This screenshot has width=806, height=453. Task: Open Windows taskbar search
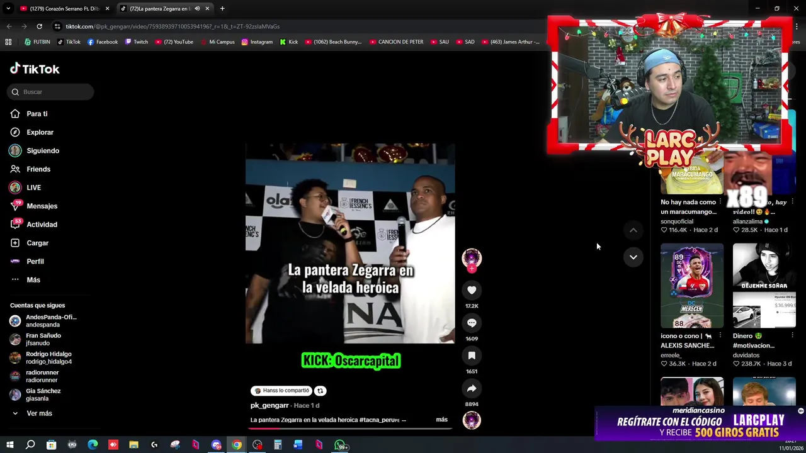[30, 445]
